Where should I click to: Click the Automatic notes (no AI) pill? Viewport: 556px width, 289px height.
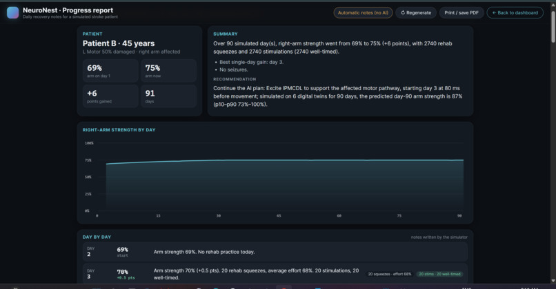pyautogui.click(x=363, y=13)
